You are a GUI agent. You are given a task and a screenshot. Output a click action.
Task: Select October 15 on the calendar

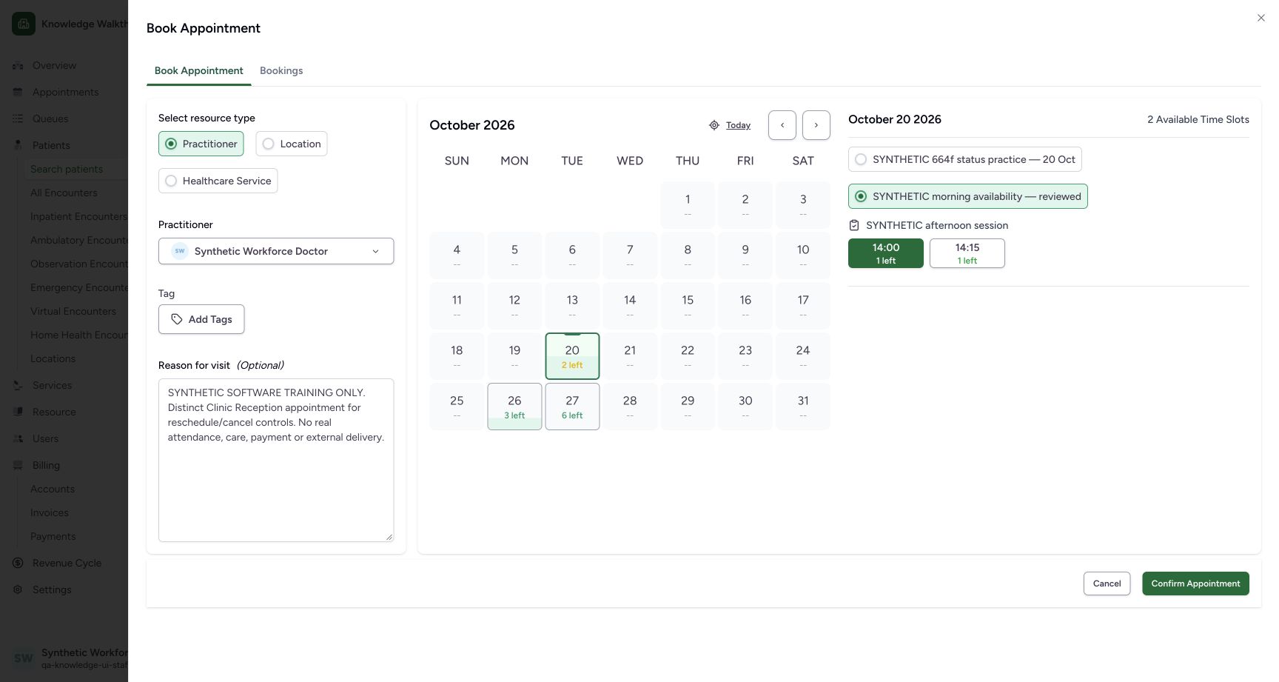(688, 306)
